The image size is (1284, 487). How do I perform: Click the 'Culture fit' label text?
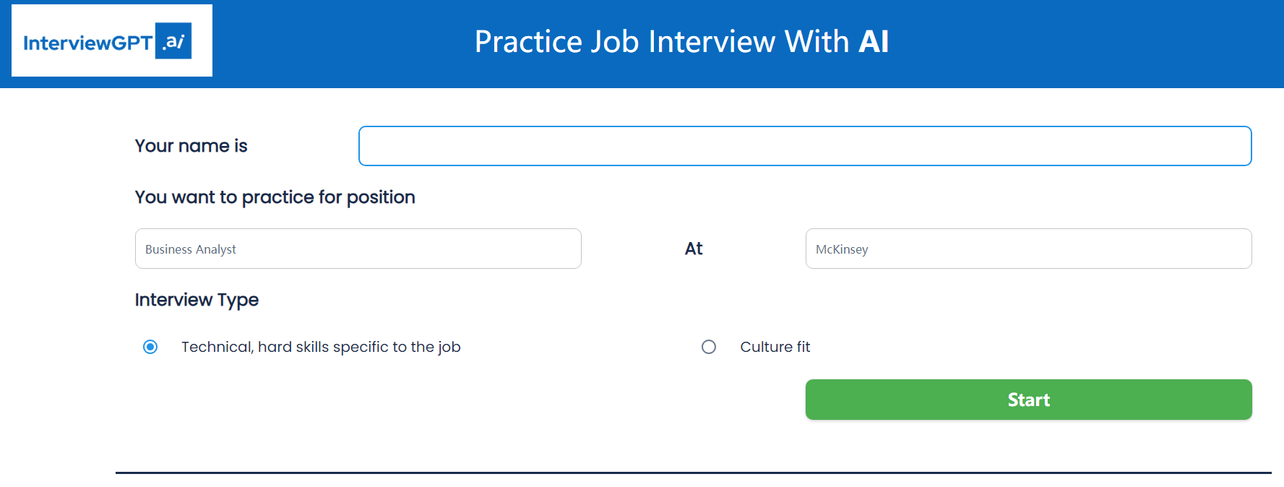775,348
